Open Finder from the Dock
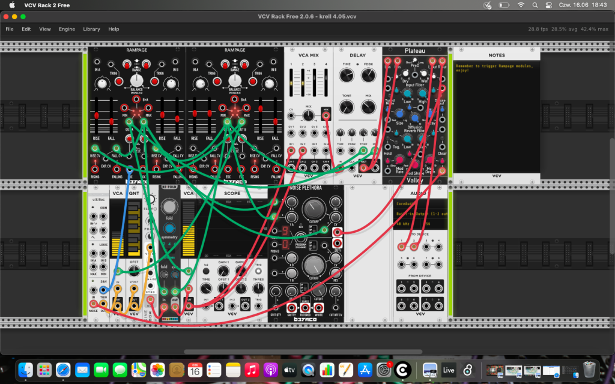The height and width of the screenshot is (384, 615). coord(26,370)
